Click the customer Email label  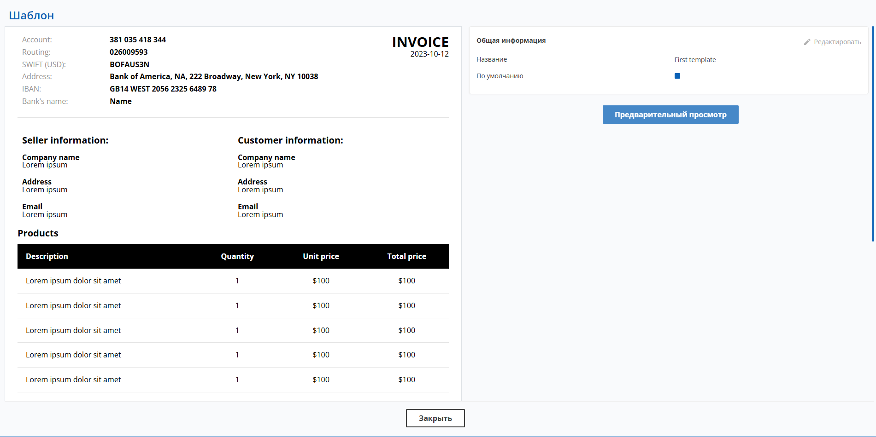point(248,207)
